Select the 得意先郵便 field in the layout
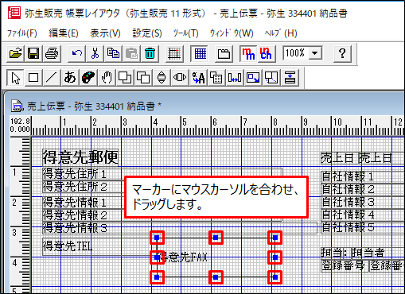The height and width of the screenshot is (294, 405). pyautogui.click(x=80, y=157)
